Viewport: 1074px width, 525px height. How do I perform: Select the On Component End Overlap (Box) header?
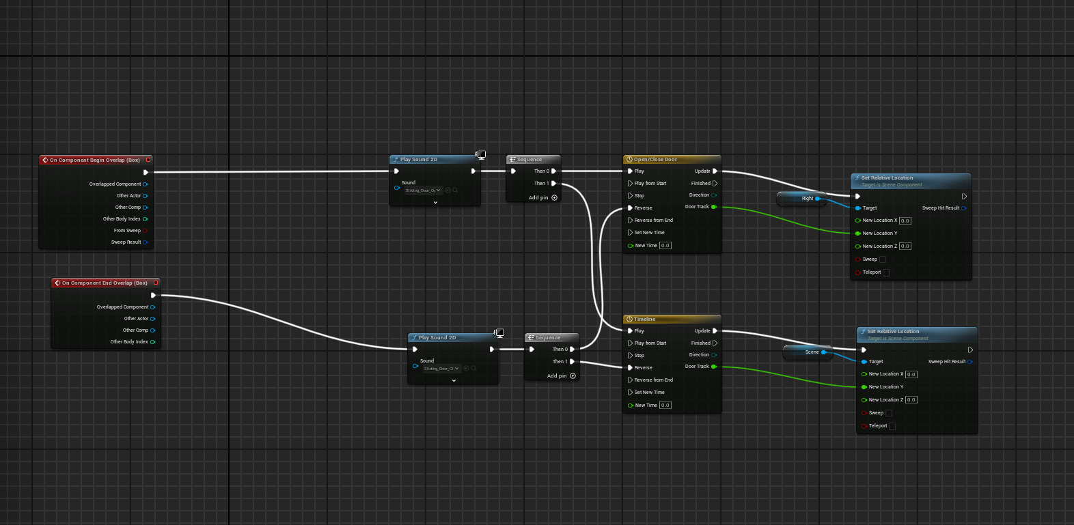(106, 283)
